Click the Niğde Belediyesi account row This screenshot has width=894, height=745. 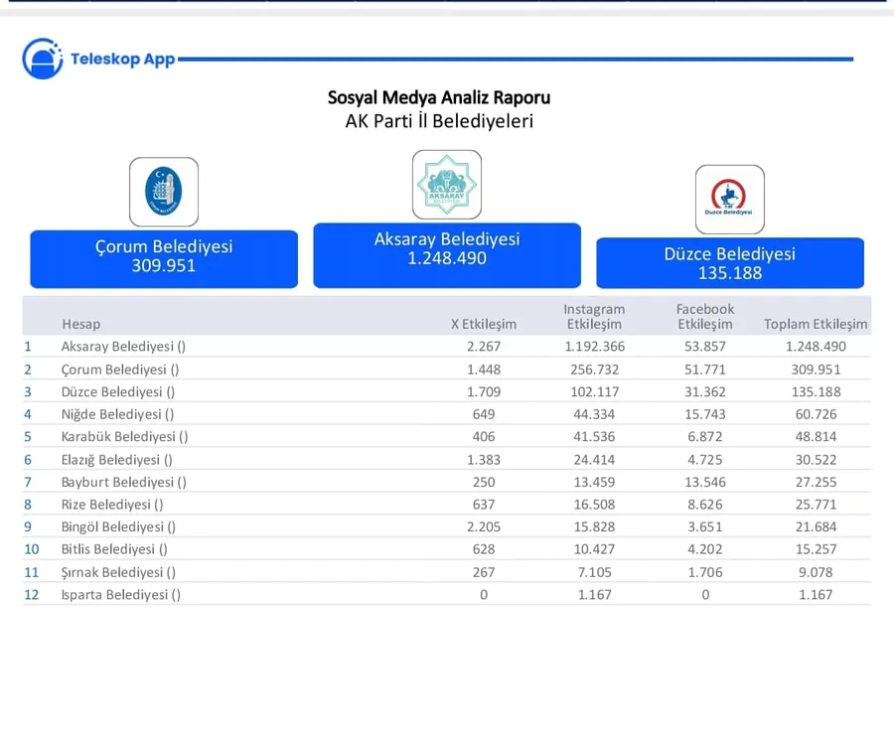117,414
